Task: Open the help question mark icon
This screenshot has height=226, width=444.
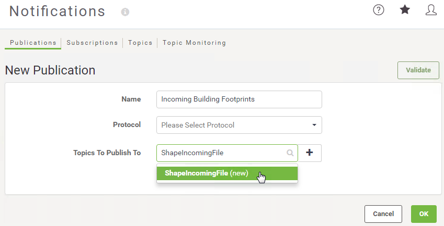Action: point(378,10)
